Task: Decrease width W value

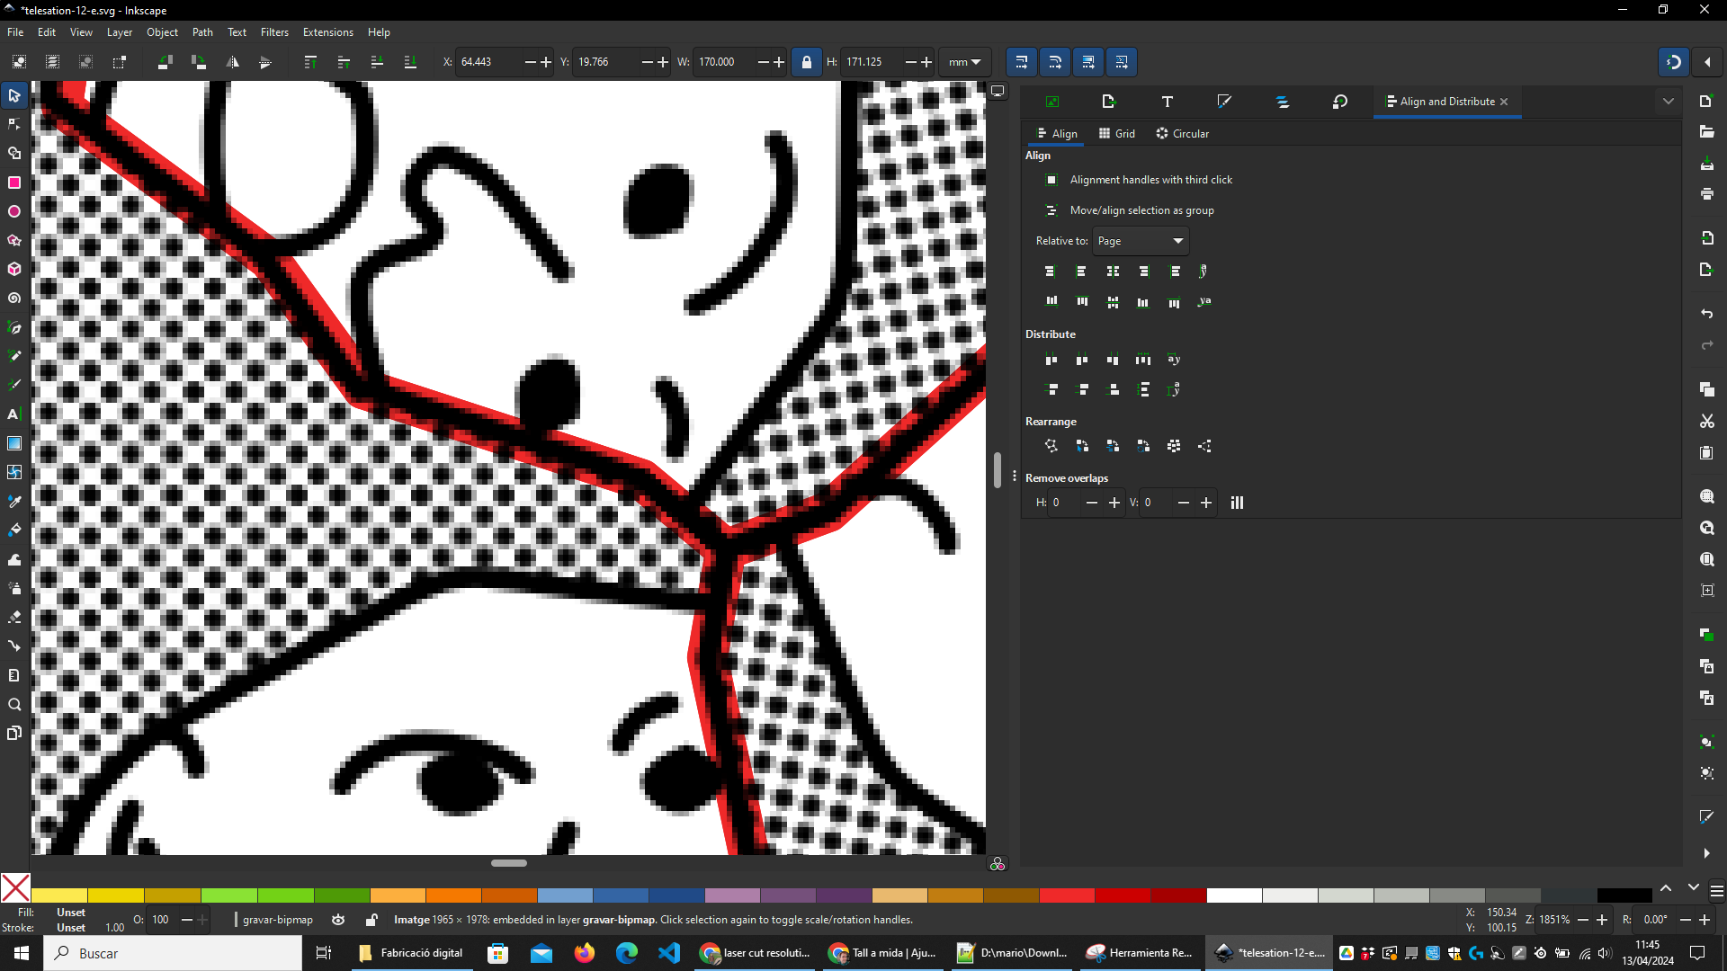Action: [764, 62]
